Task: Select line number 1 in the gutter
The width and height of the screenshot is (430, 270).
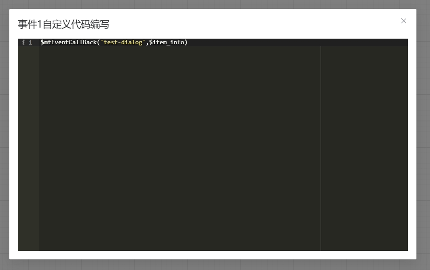Action: 30,42
